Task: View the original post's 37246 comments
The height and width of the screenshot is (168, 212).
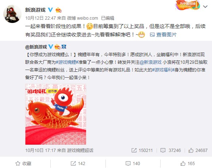Action: coord(170,150)
